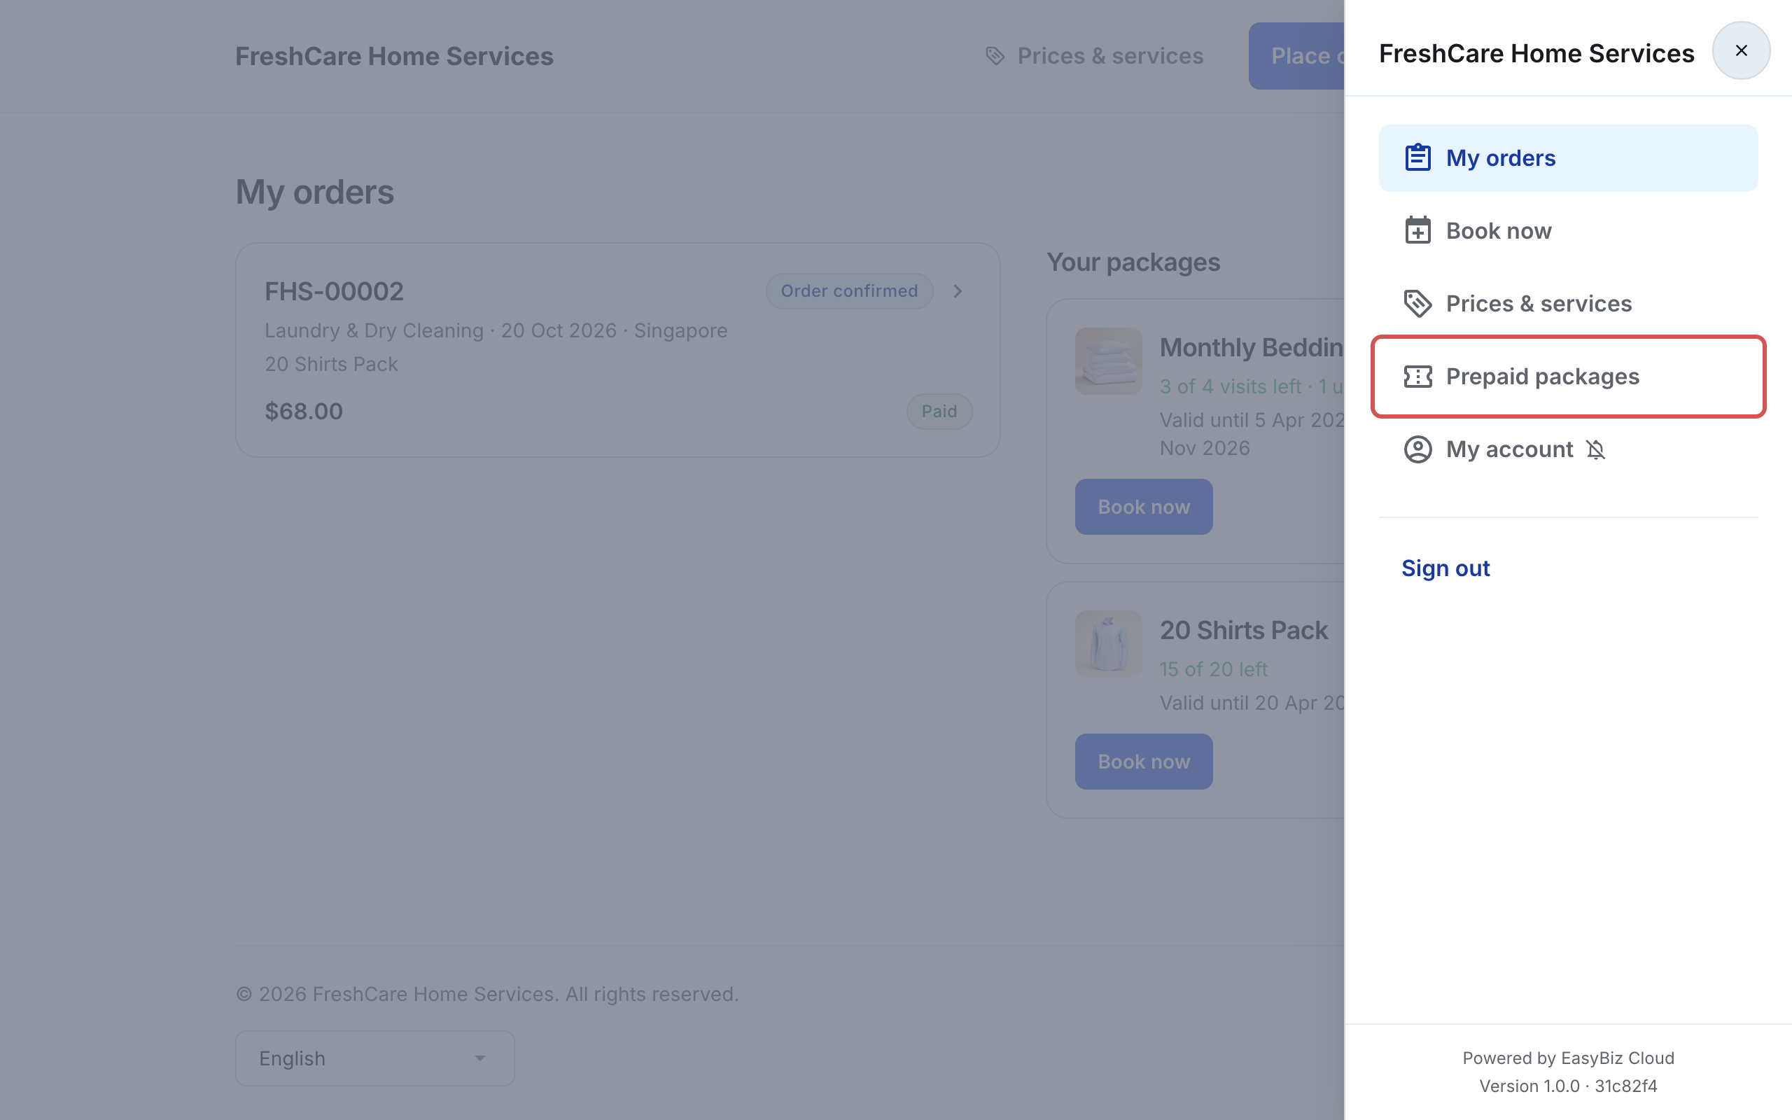This screenshot has height=1120, width=1792.
Task: Click the 'Powered by EasyBiz Cloud' text
Action: (x=1567, y=1058)
